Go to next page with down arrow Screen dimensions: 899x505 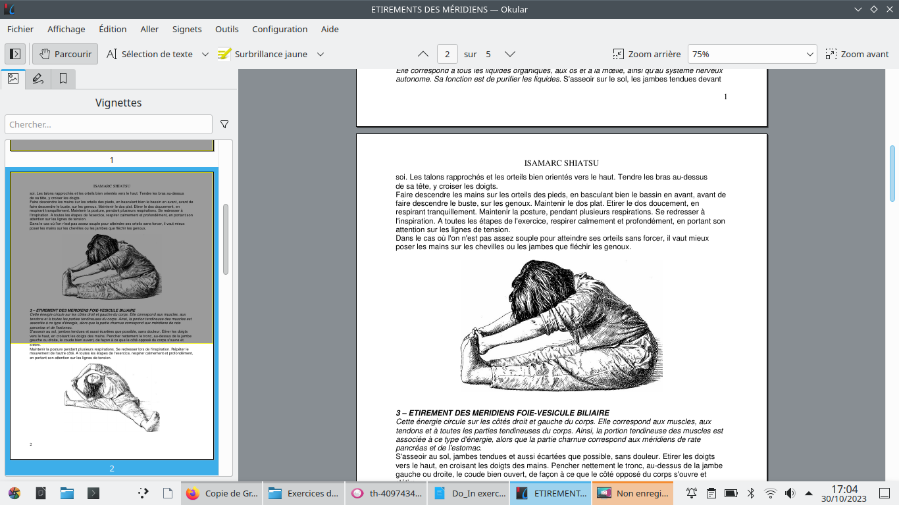(509, 54)
